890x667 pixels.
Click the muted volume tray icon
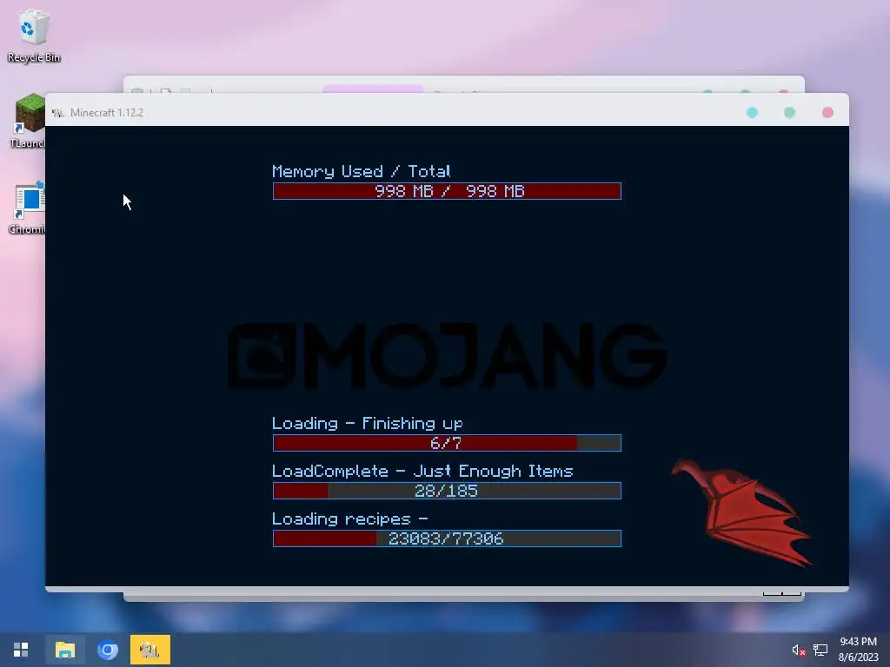[x=799, y=650]
